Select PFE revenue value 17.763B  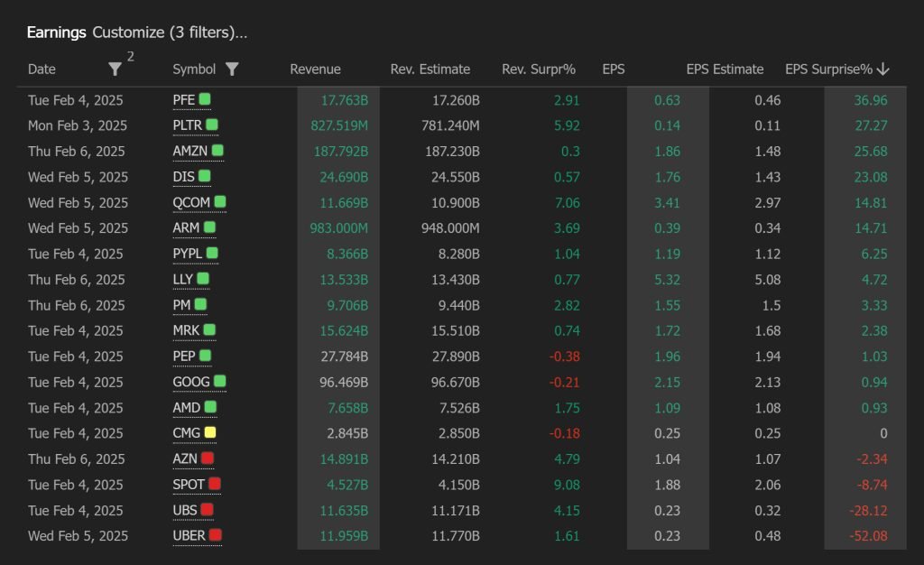click(x=345, y=101)
